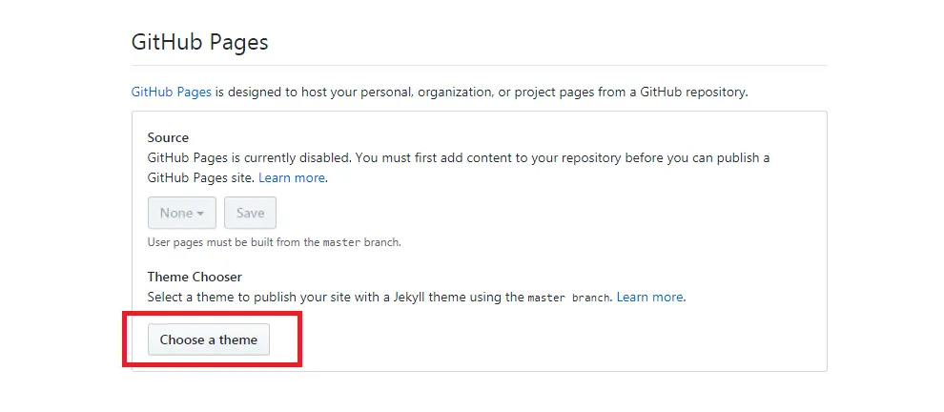The height and width of the screenshot is (412, 944).
Task: Click the bold Source section label
Action: coord(168,137)
